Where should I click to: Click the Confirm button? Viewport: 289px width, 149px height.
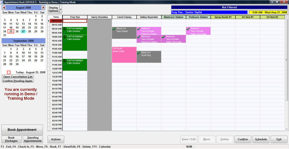pyautogui.click(x=243, y=139)
